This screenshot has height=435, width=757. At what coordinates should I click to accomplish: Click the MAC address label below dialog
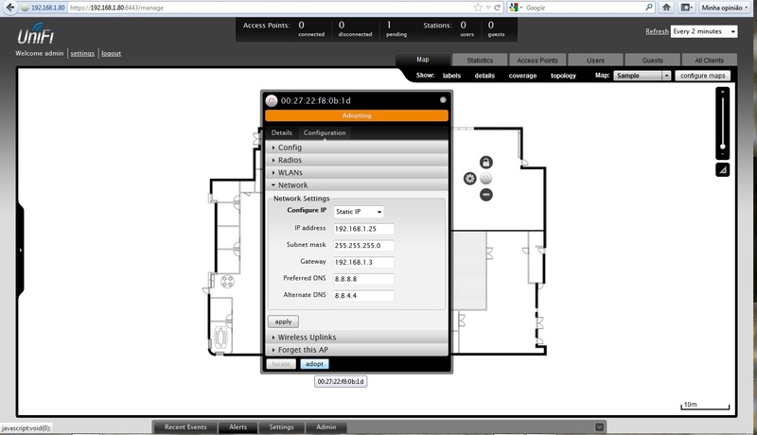click(341, 381)
